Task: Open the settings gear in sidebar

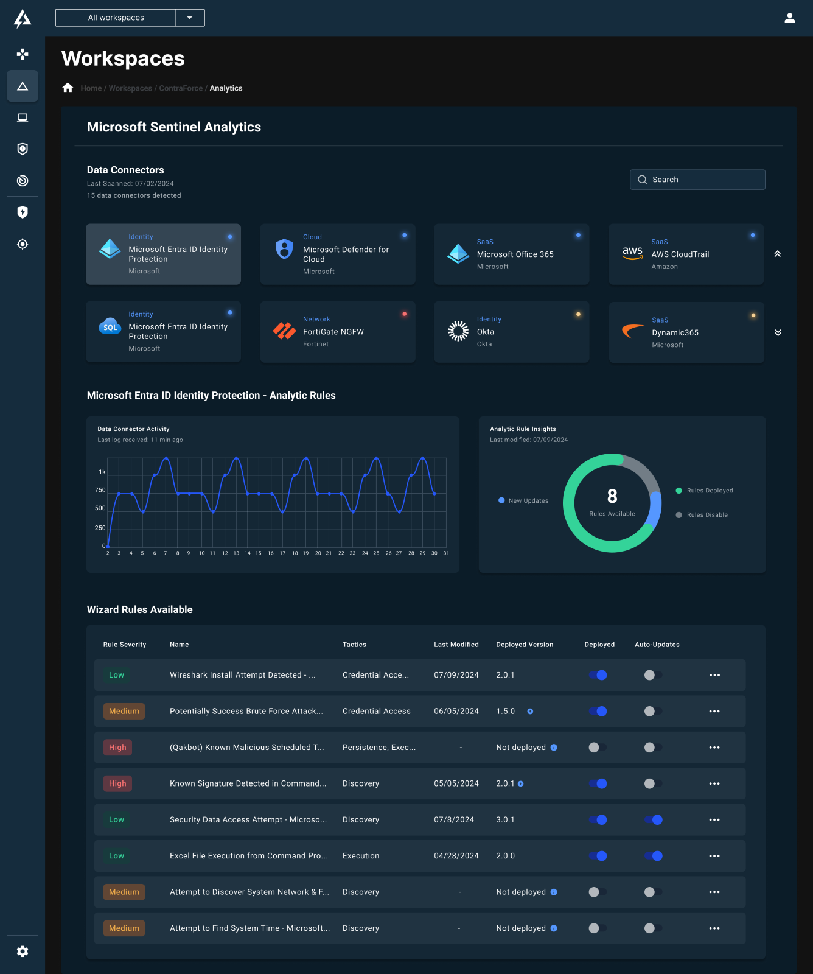Action: pyautogui.click(x=23, y=951)
